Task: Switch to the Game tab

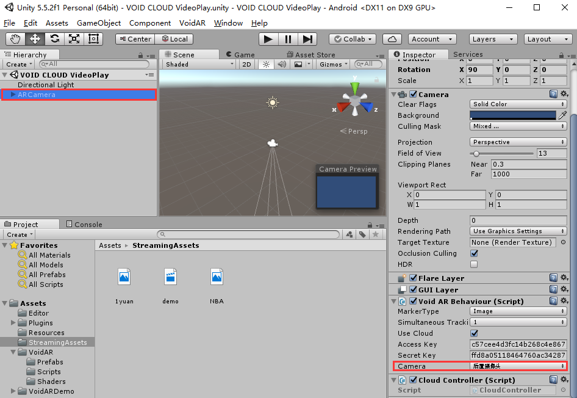Action: [x=240, y=54]
